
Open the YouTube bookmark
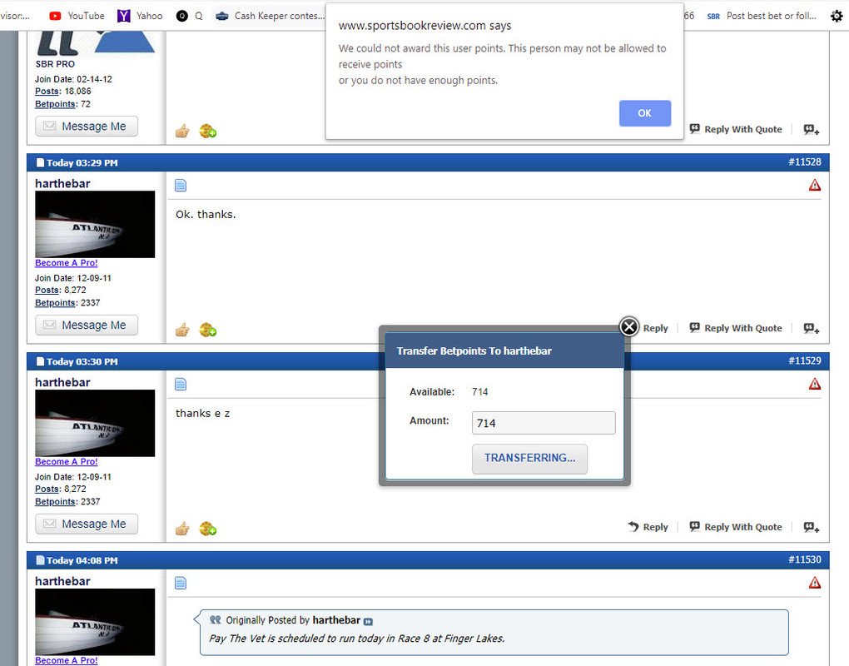(77, 16)
